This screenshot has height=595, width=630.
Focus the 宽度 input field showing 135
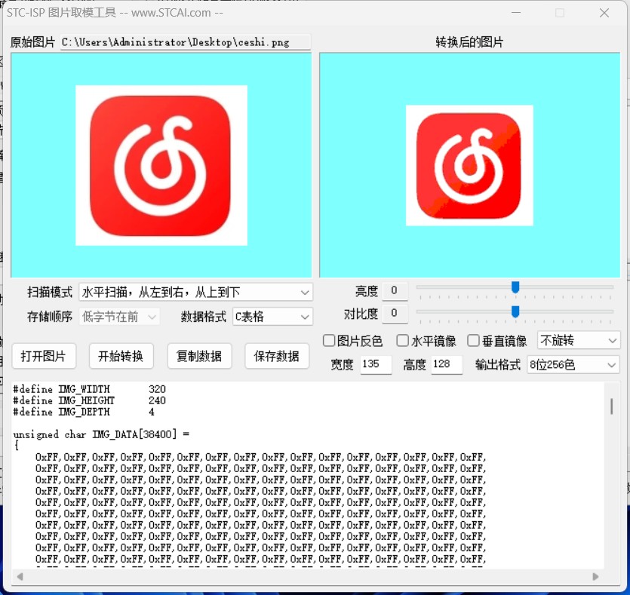[376, 364]
